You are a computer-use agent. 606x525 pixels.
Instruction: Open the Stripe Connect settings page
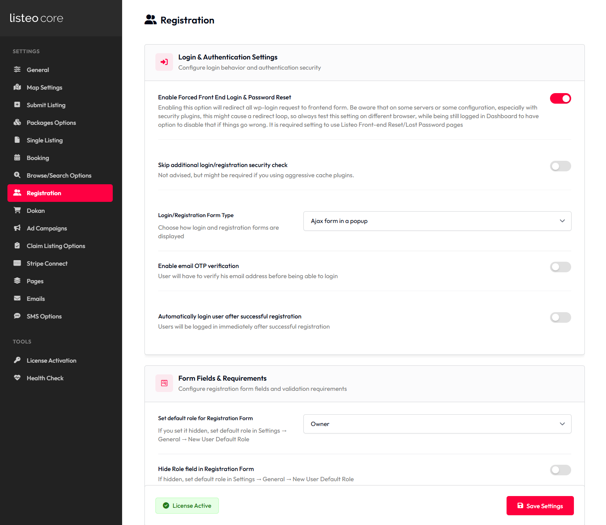[x=47, y=264]
